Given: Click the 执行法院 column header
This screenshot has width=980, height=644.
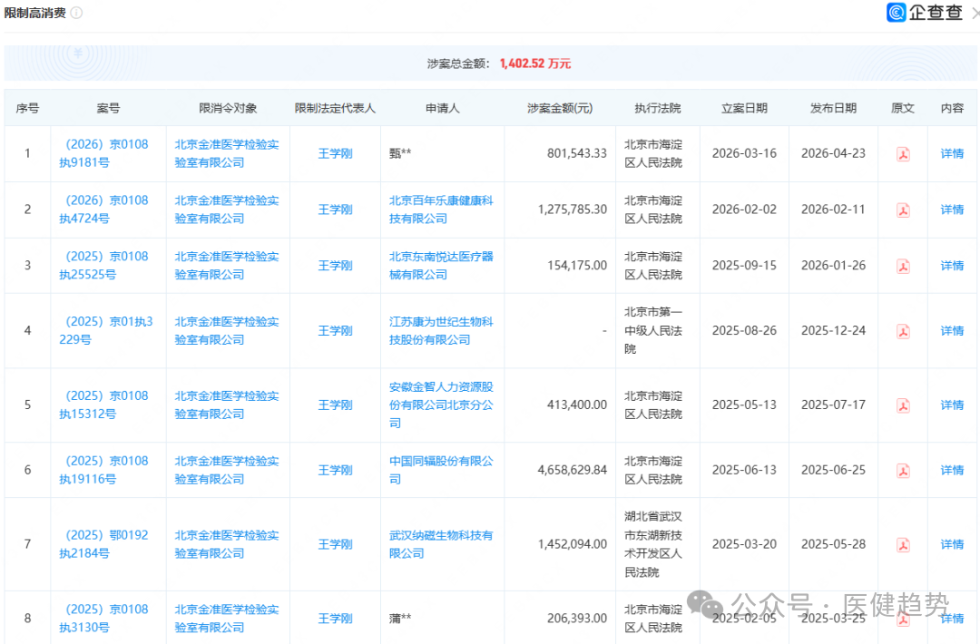Looking at the screenshot, I should click(x=658, y=109).
